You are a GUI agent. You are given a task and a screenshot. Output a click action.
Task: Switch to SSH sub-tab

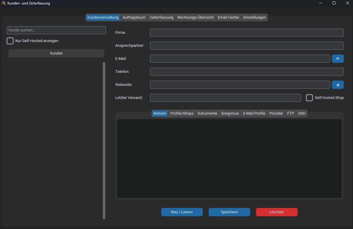pos(302,113)
